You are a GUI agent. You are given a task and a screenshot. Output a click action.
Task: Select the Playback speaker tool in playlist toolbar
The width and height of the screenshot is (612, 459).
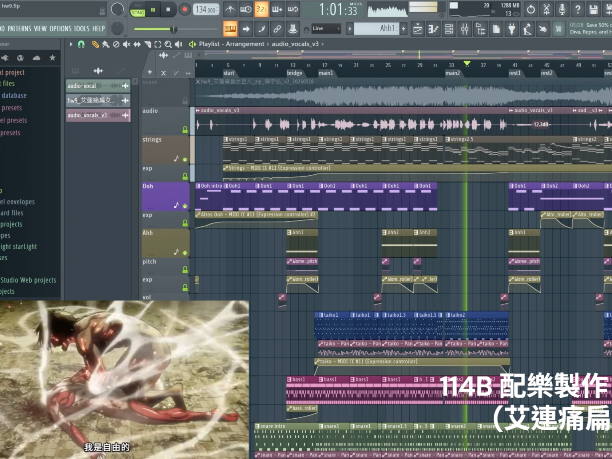click(178, 45)
